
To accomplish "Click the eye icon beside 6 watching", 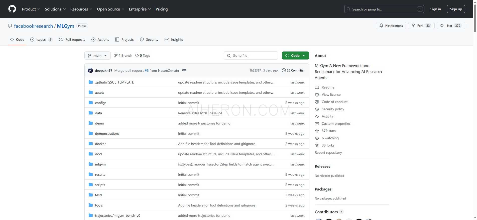I will point(317,138).
